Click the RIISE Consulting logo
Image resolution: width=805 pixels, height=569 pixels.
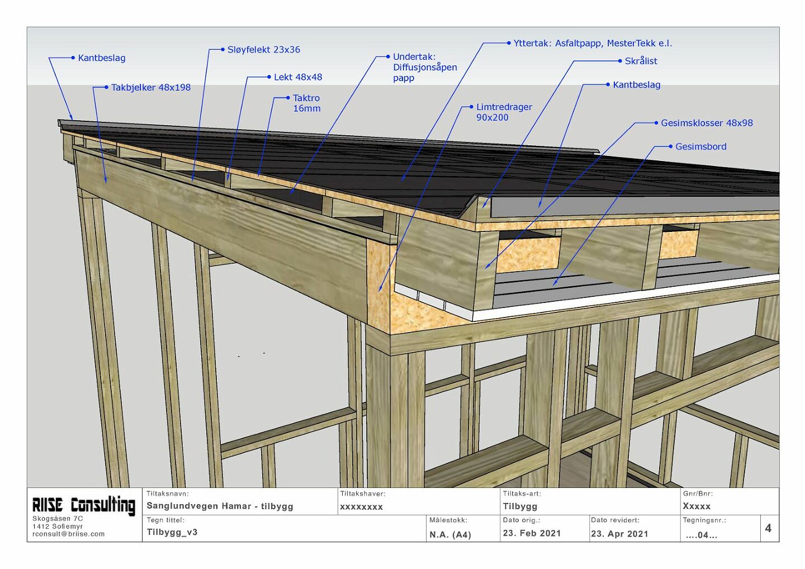tap(83, 505)
